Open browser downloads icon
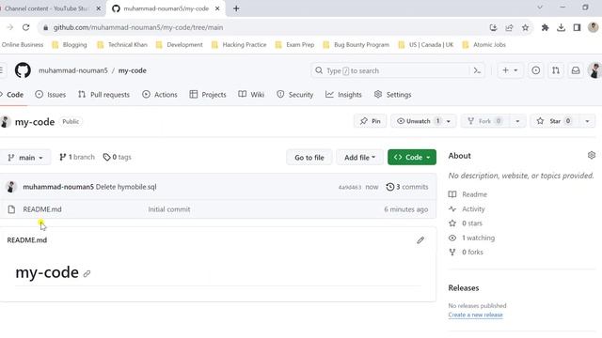 [561, 27]
